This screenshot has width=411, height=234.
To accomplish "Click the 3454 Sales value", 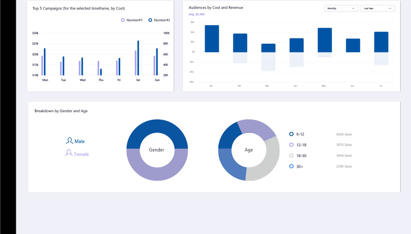I will [344, 155].
